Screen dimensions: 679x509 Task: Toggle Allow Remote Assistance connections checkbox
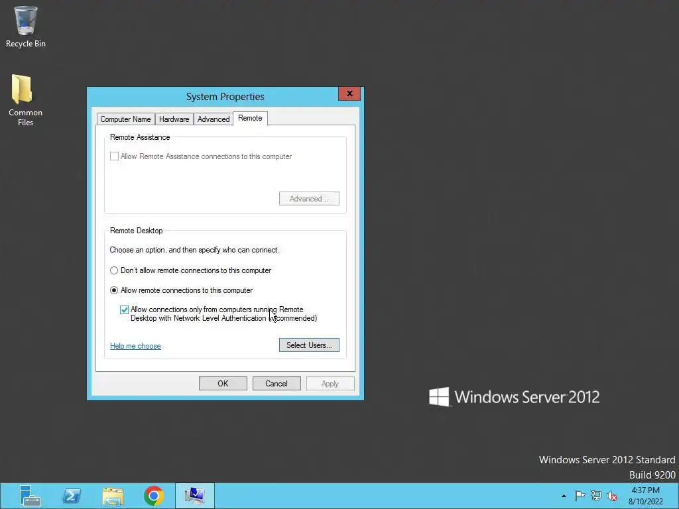point(114,156)
